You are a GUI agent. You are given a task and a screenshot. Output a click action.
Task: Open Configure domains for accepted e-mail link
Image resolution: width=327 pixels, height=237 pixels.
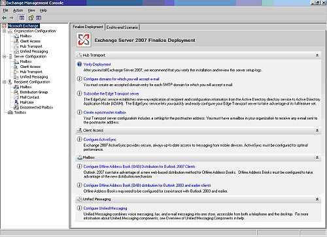point(122,79)
